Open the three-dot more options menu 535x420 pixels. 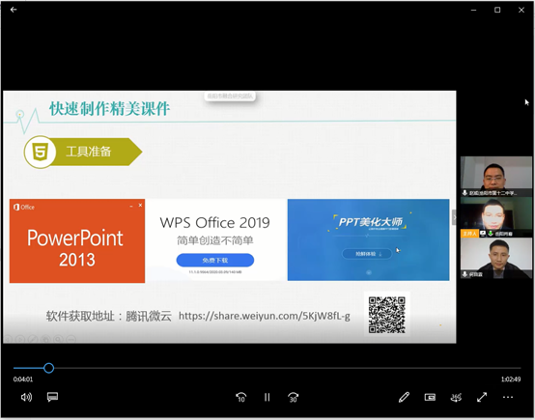(x=508, y=397)
